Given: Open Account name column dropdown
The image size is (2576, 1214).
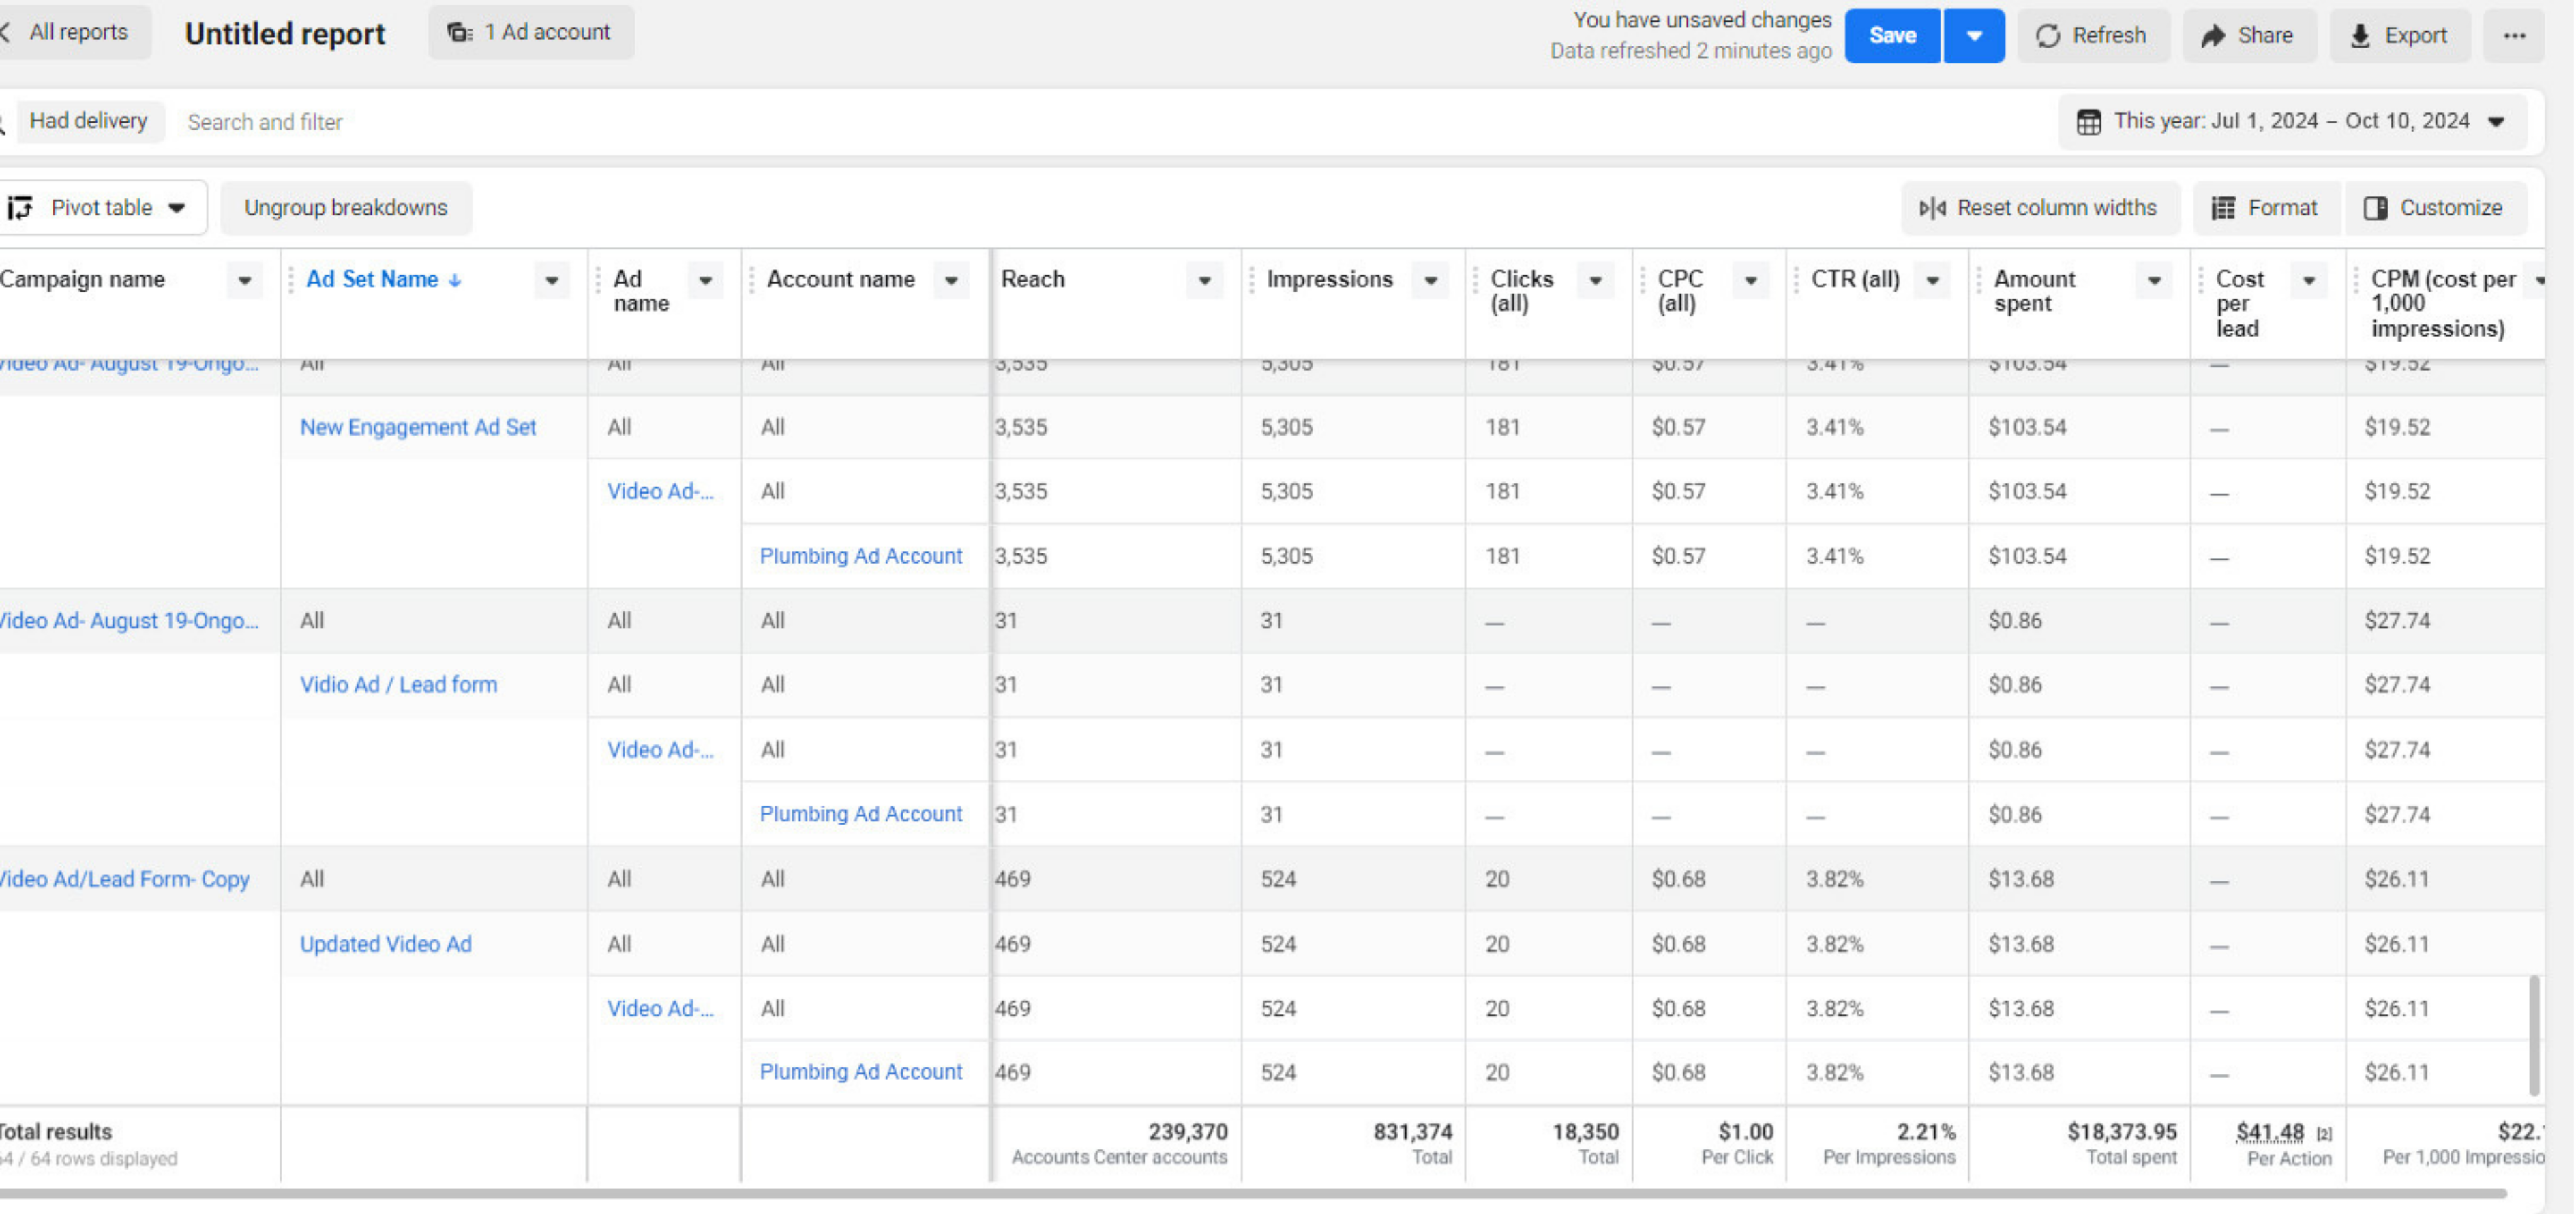Looking at the screenshot, I should coord(951,281).
